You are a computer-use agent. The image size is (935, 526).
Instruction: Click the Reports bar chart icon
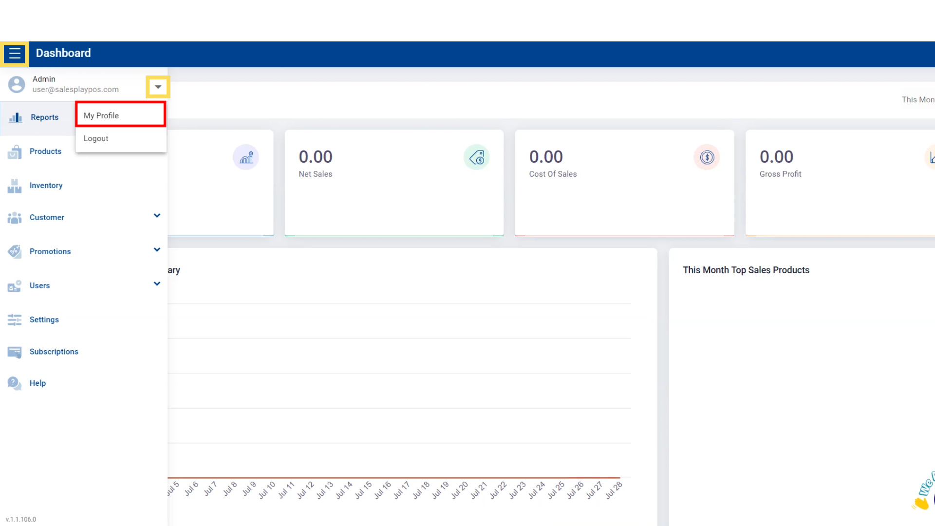(x=16, y=117)
